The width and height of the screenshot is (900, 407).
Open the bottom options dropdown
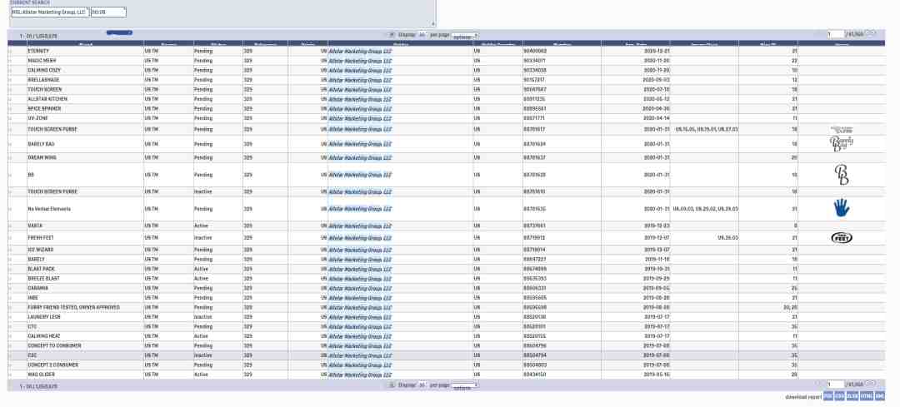465,386
